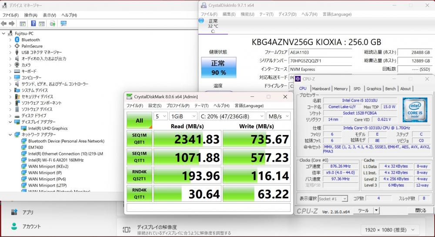
Task: Collapse the ディスプレイ アダプター node
Action: (10, 122)
